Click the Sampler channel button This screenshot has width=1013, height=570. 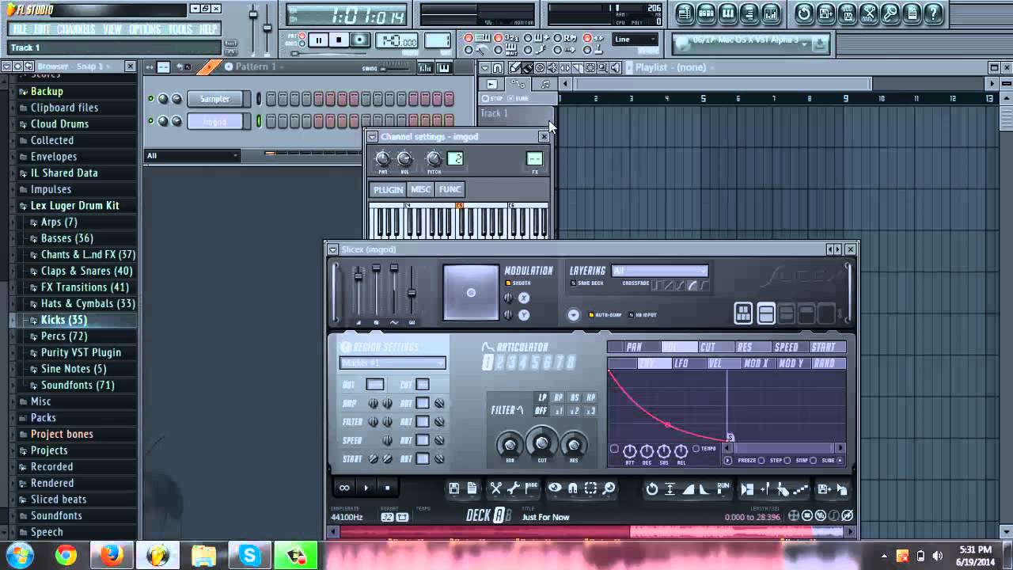pos(214,99)
